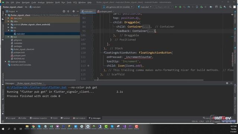Open the File menu
Screen dimensions: 238x134
click(7, 3)
